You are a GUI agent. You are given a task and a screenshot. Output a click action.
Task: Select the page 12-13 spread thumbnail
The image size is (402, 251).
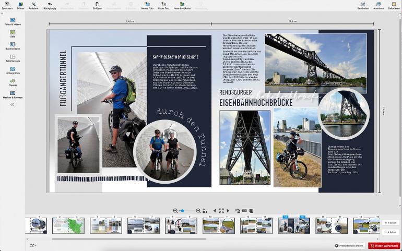point(256,225)
